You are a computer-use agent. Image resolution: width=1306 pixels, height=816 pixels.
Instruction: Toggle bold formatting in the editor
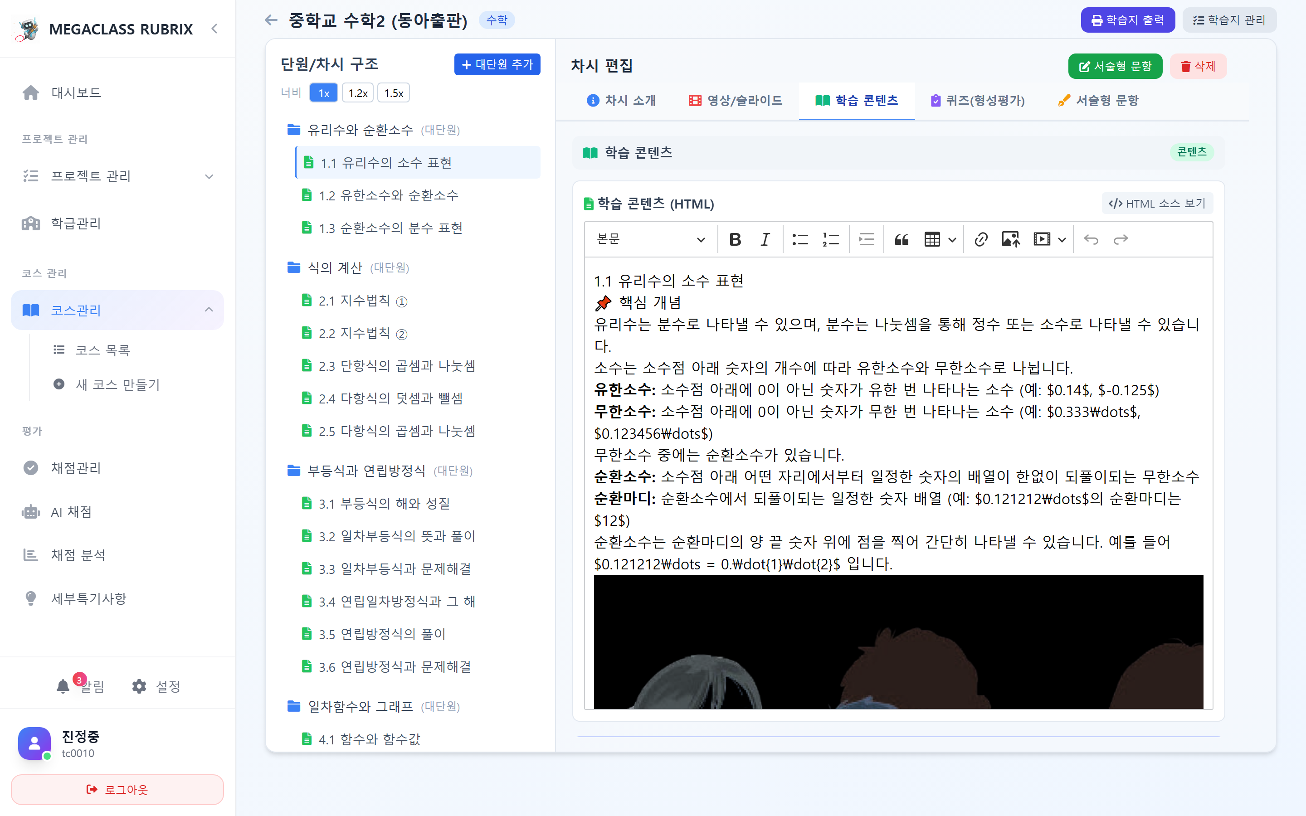click(x=735, y=239)
